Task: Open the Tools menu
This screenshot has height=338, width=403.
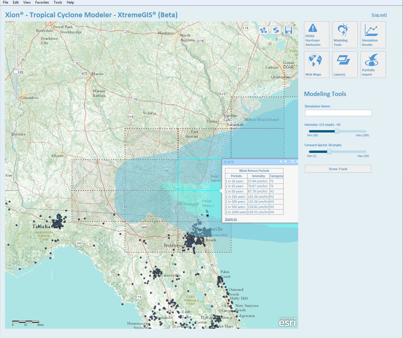Action: click(x=58, y=2)
